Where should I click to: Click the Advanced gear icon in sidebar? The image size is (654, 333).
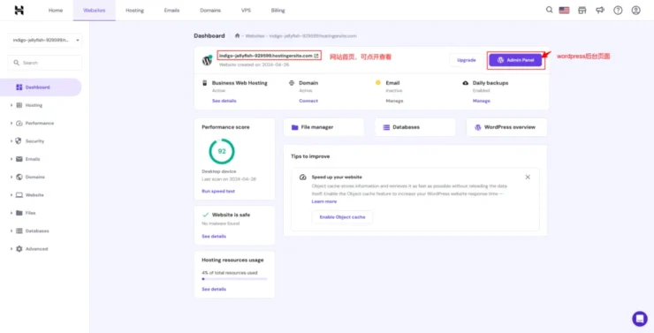click(19, 249)
